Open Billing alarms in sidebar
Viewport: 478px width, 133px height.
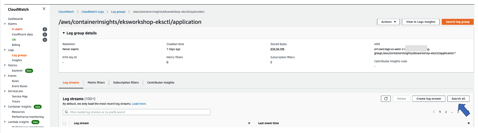coord(16,45)
